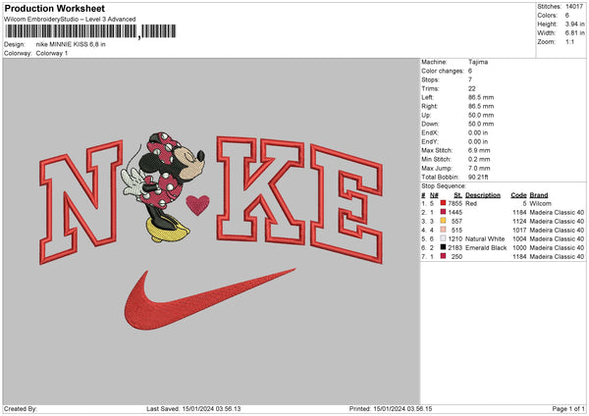
Task: Click the 'St.' column header
Action: pyautogui.click(x=457, y=195)
